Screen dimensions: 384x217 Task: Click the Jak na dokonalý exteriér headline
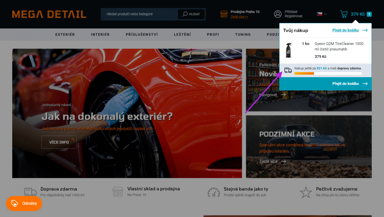[x=107, y=117]
